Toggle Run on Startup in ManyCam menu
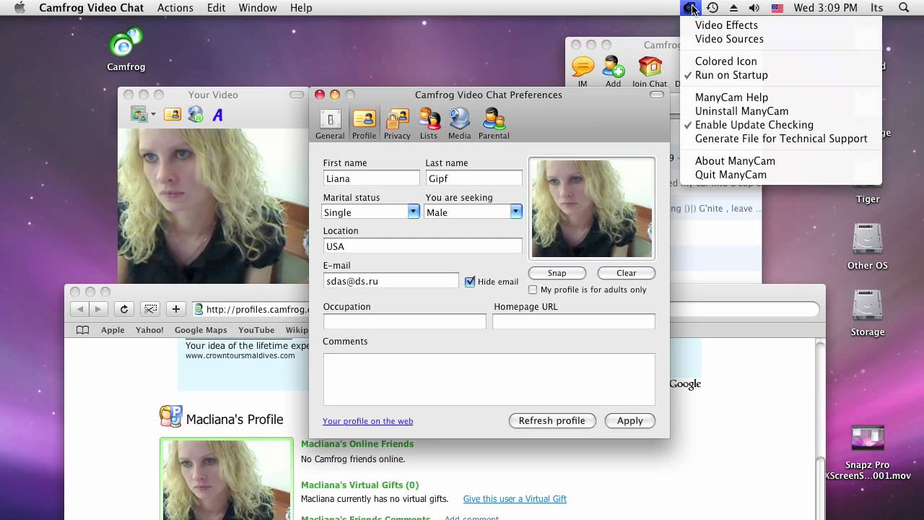This screenshot has height=520, width=924. (731, 75)
